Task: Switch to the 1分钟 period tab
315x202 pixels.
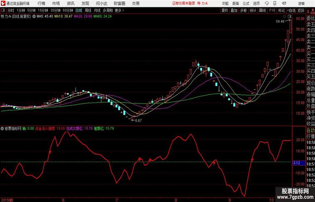Action: point(21,10)
